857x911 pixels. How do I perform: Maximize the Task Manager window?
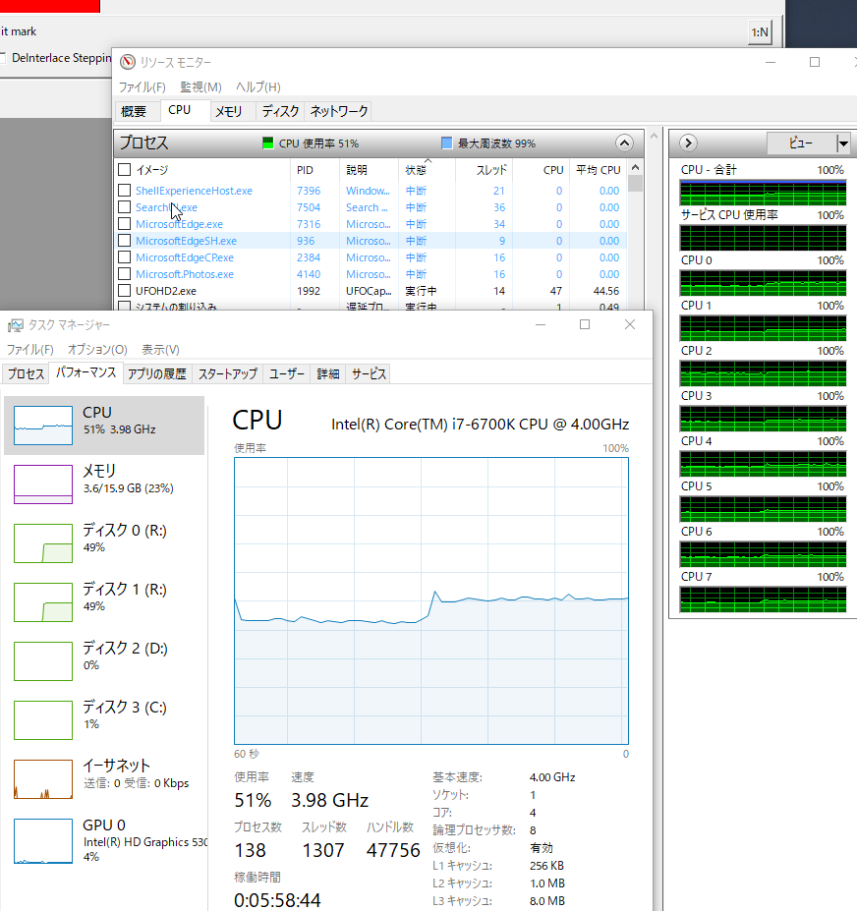point(585,324)
